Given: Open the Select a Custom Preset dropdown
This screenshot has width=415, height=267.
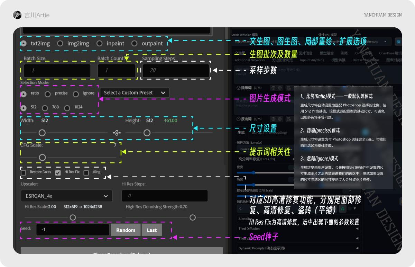Looking at the screenshot, I should (x=135, y=92).
